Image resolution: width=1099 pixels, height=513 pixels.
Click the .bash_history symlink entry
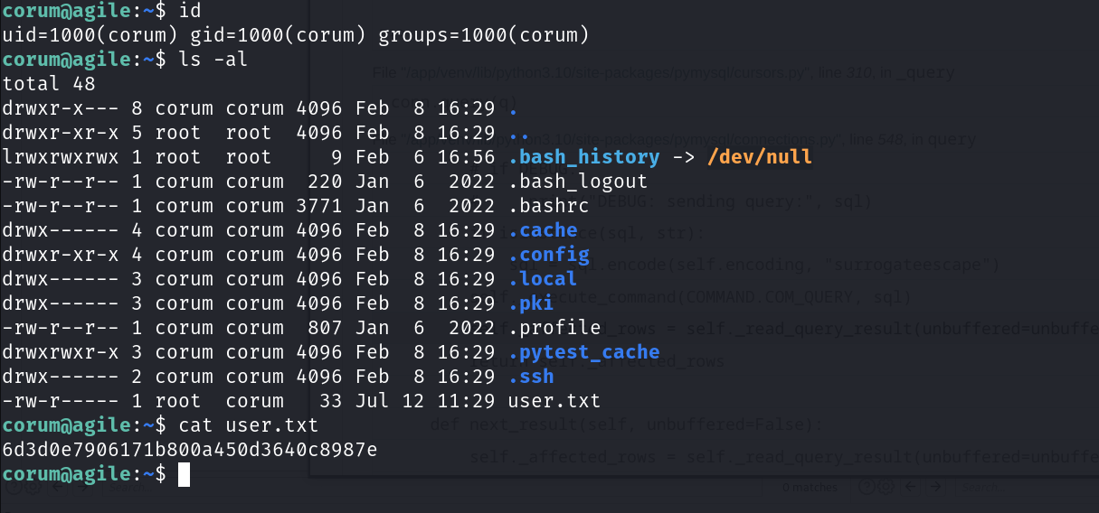pos(583,157)
